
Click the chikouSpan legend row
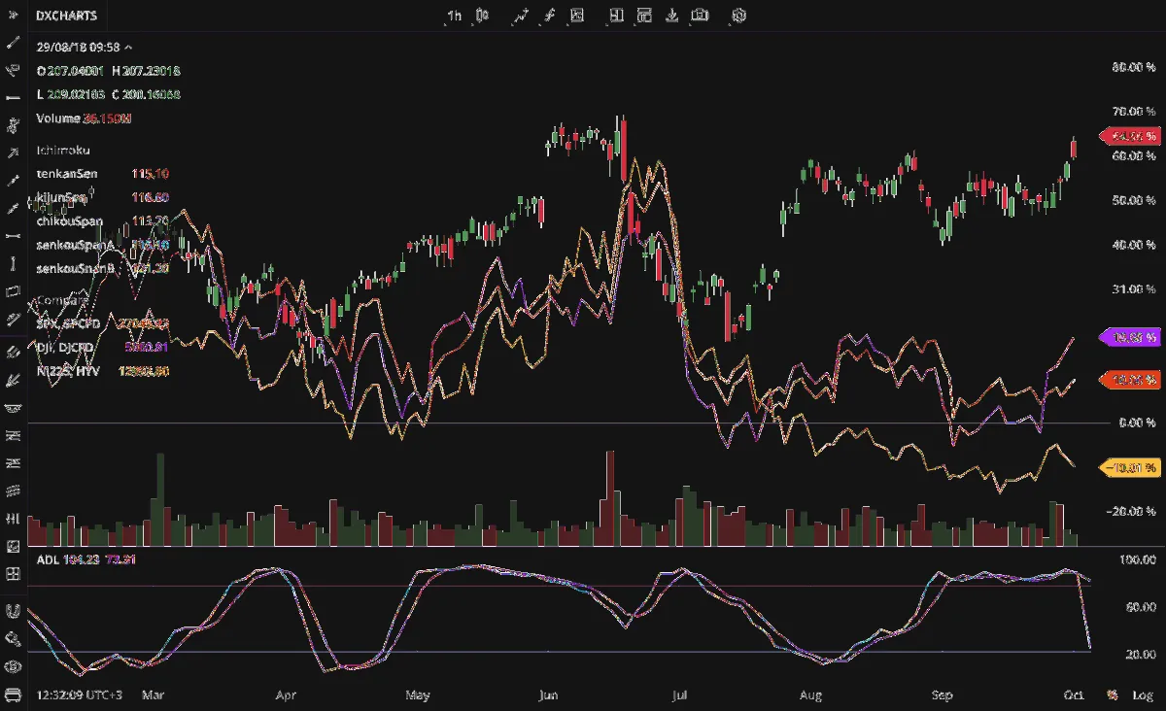(103, 221)
